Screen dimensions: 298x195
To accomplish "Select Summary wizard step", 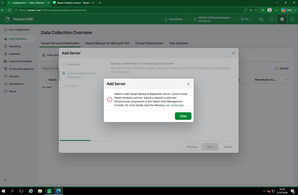I will pos(70,86).
